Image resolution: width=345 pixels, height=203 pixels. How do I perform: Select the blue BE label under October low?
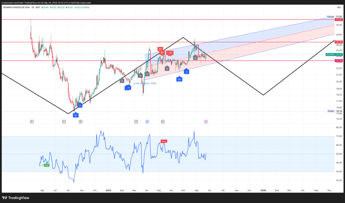76,115
